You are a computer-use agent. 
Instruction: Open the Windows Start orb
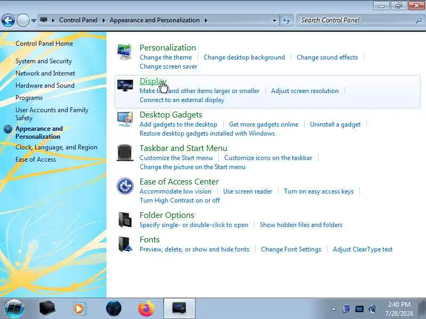coord(14,308)
